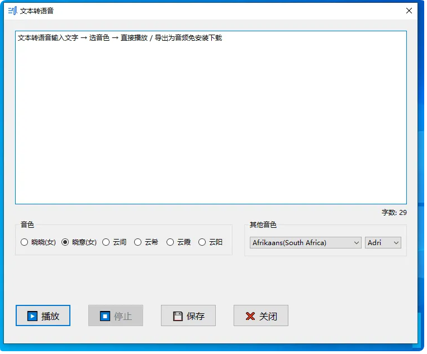Click inside the text input area

(212, 118)
